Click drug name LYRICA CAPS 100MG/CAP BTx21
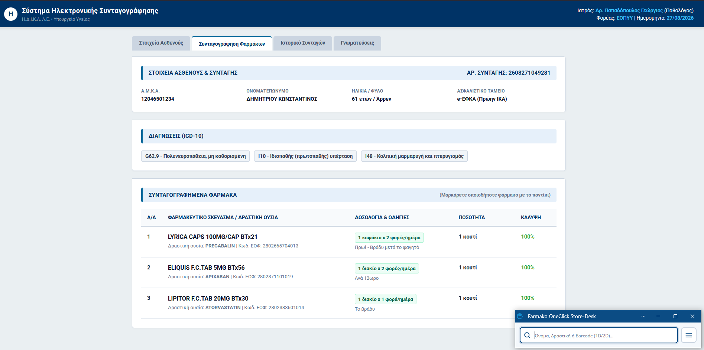704x350 pixels. (x=213, y=237)
